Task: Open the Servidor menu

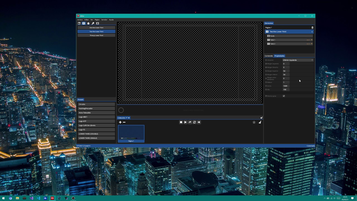Action: point(104,20)
